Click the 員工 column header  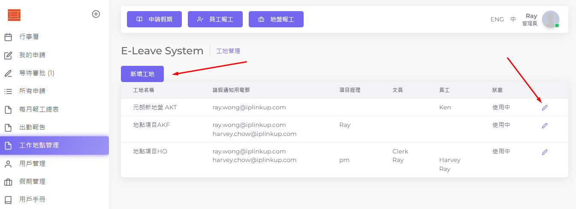(444, 90)
